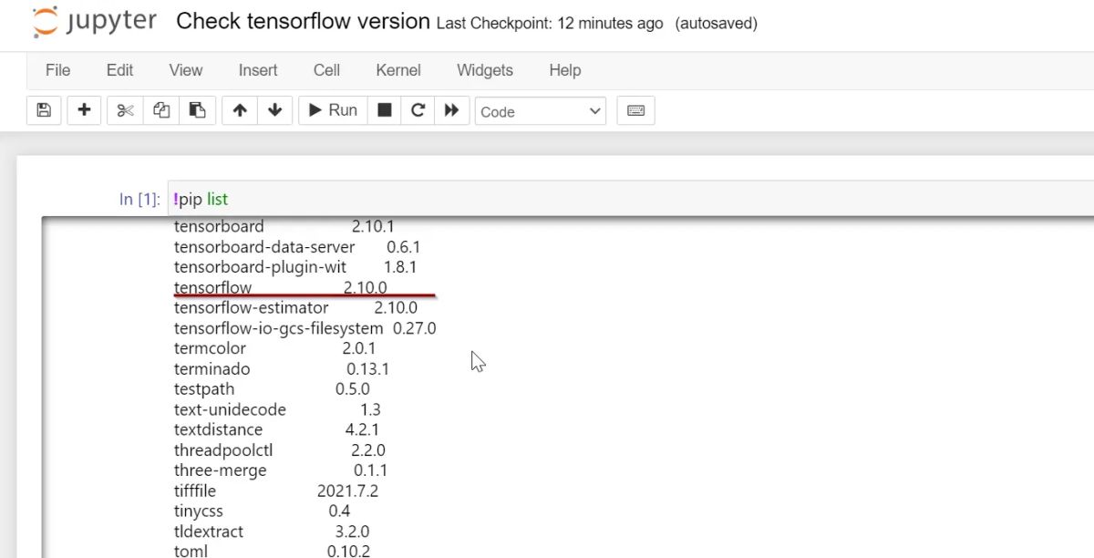Click the 'toml' package row
This screenshot has width=1094, height=558.
272,551
